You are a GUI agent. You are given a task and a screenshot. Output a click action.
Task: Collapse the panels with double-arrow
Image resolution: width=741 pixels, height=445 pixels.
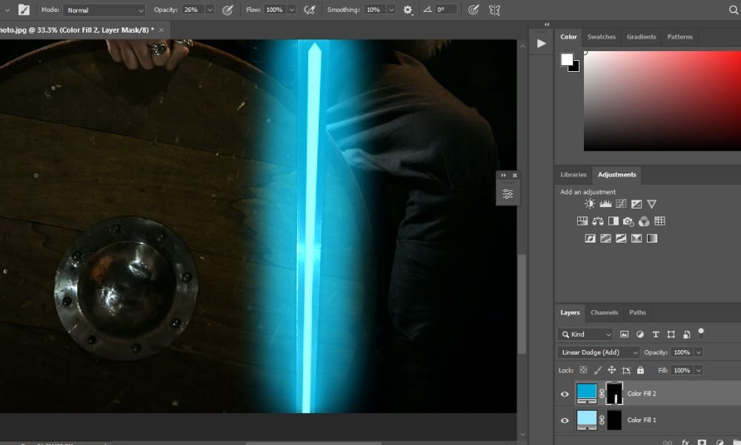[547, 24]
